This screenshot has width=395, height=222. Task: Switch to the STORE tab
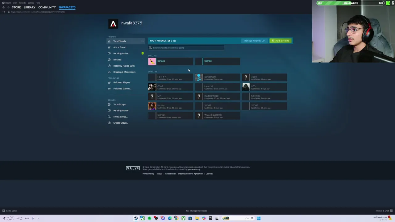click(16, 7)
